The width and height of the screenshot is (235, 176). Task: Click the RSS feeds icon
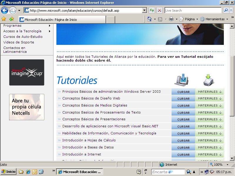[x=160, y=19]
